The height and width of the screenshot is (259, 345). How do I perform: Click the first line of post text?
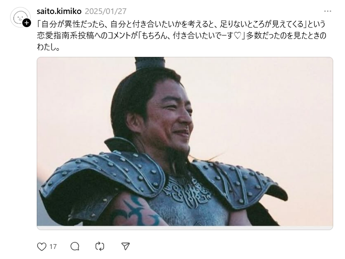click(x=181, y=24)
